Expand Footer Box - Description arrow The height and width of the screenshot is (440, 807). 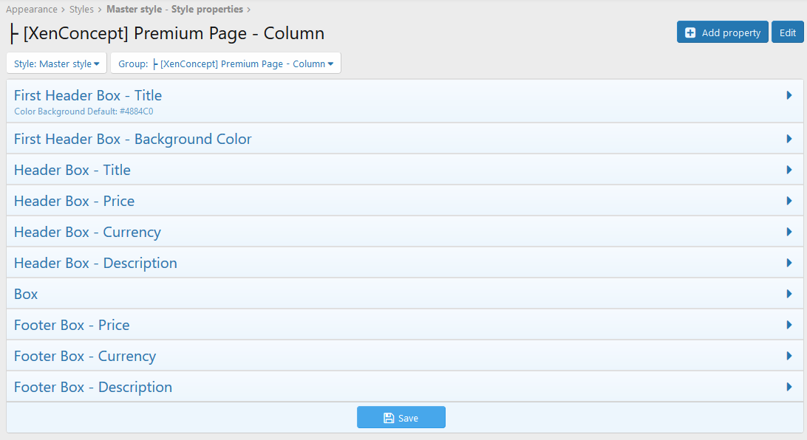789,387
